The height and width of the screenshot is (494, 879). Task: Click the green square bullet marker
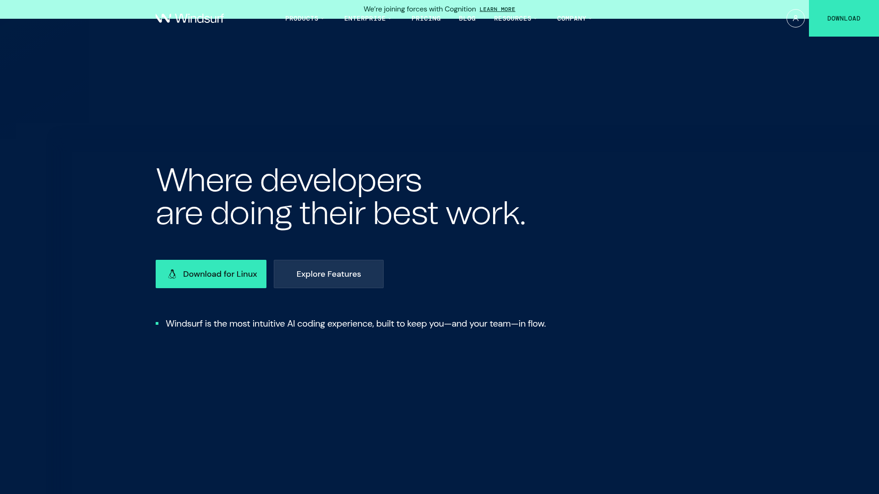[157, 323]
